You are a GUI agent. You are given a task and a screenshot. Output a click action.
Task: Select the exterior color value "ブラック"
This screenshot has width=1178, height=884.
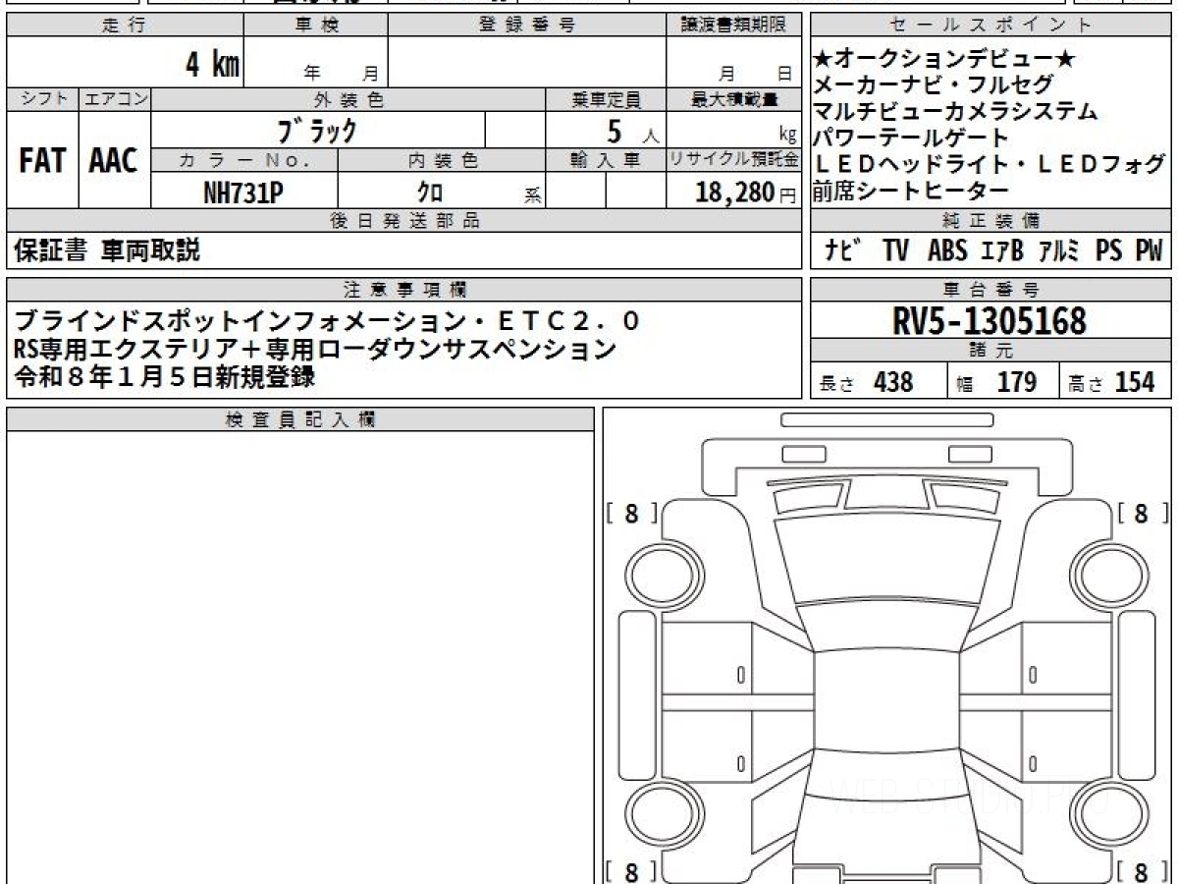pos(317,130)
